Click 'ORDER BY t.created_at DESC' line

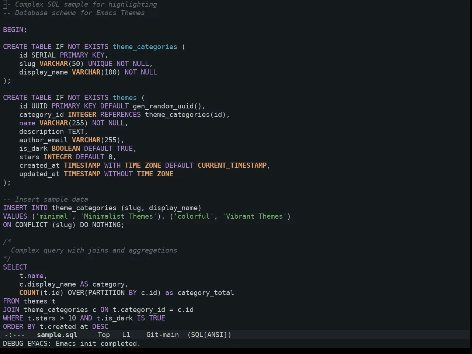pyautogui.click(x=56, y=327)
